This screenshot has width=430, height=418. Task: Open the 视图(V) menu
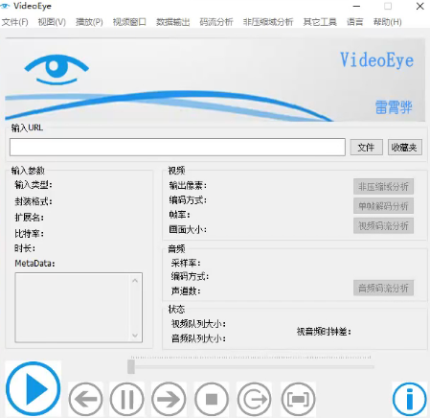tap(52, 22)
